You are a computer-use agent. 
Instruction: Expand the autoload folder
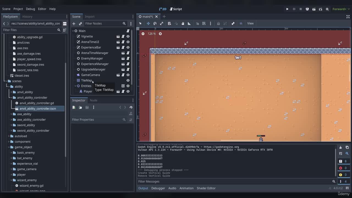pos(9,136)
